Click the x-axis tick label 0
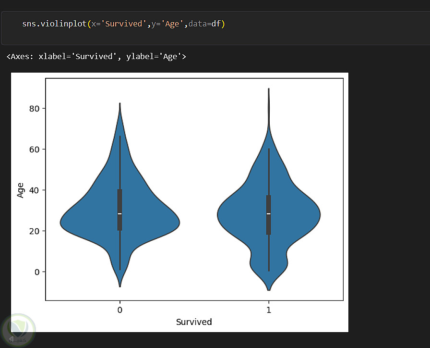Viewport: 430px width, 348px height. pyautogui.click(x=119, y=310)
